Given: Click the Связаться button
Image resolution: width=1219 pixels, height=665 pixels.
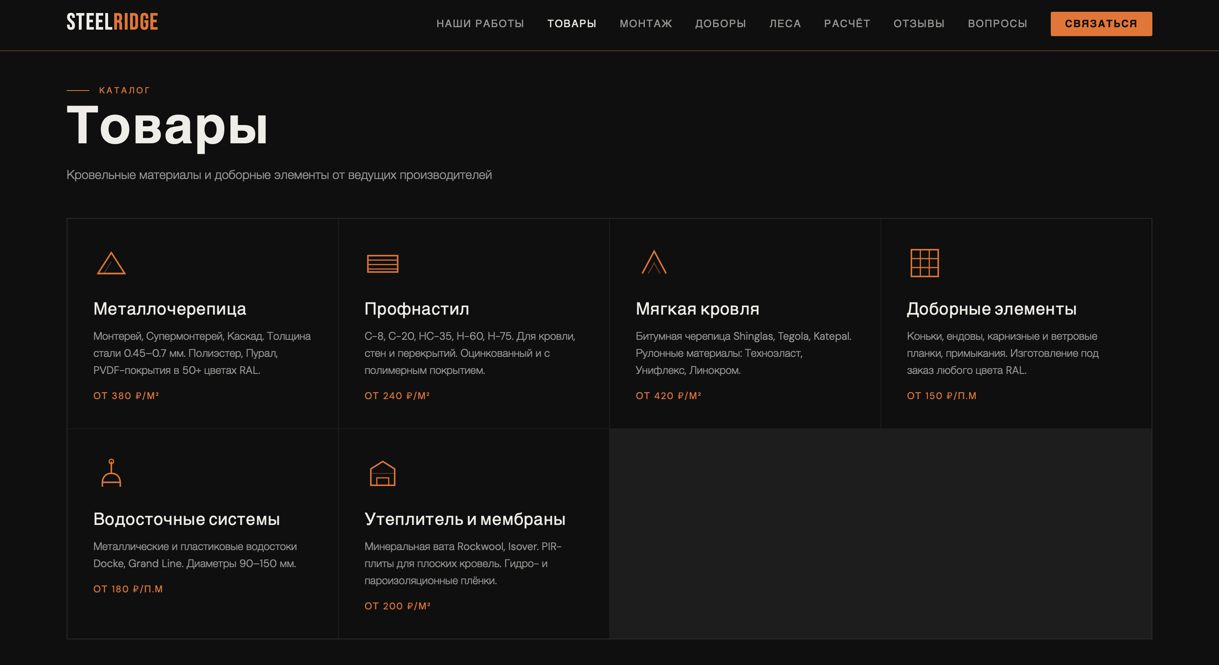Looking at the screenshot, I should click(1101, 24).
